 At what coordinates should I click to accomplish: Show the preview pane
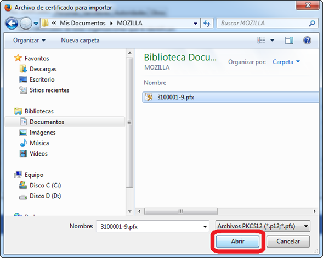click(289, 41)
